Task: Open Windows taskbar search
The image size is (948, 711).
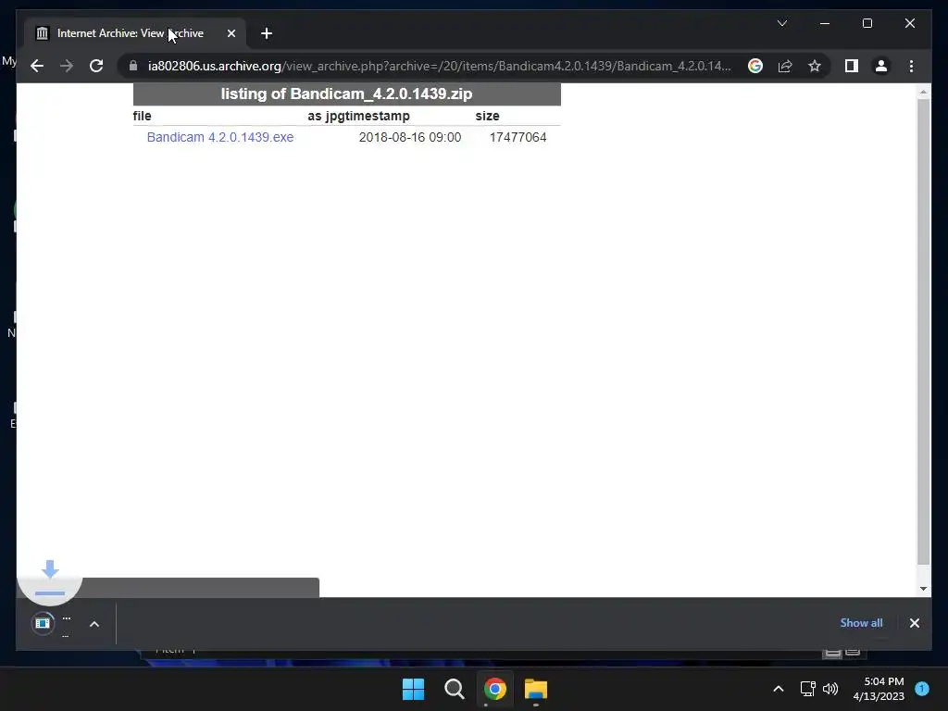Action: (454, 689)
